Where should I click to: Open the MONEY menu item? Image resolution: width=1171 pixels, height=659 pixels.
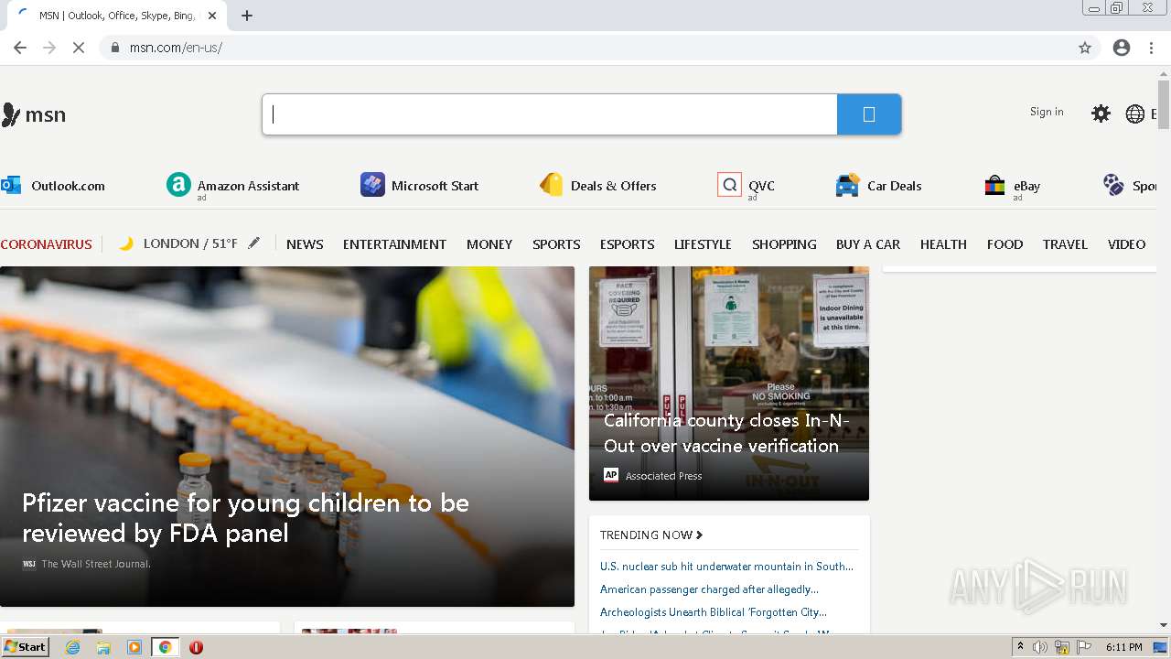(489, 244)
